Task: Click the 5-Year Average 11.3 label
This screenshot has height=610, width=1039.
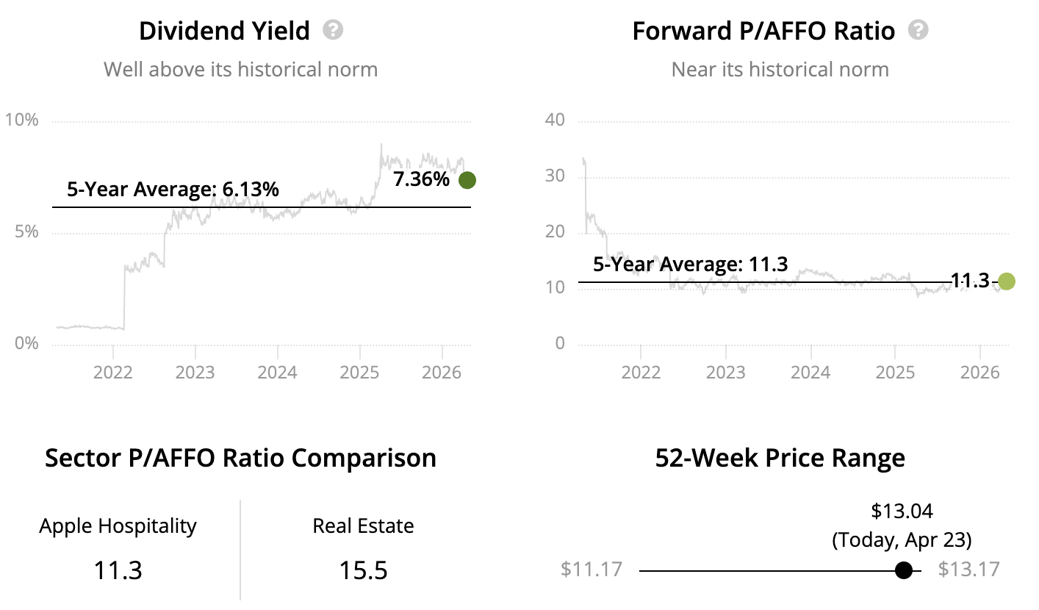Action: tap(690, 265)
